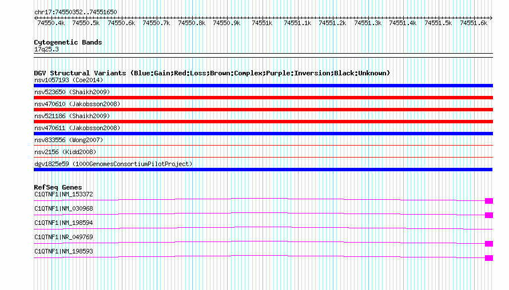This screenshot has height=290, width=509.
Task: Select the blue gain bar under nsv470611
Action: [263, 134]
